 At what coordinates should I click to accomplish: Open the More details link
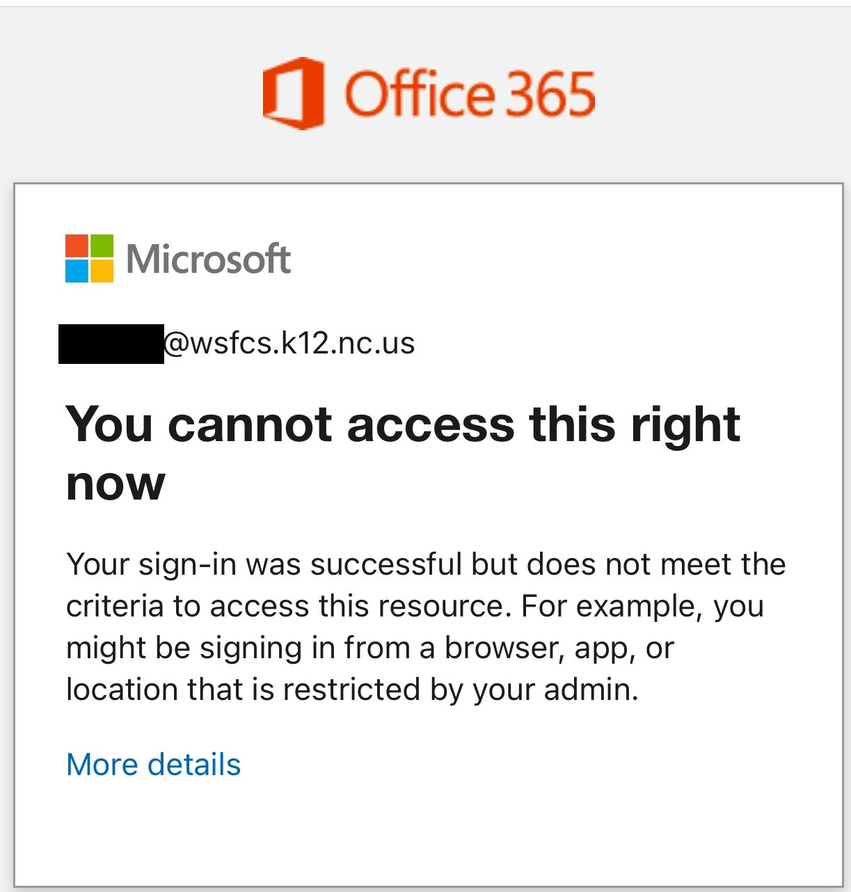tap(153, 765)
